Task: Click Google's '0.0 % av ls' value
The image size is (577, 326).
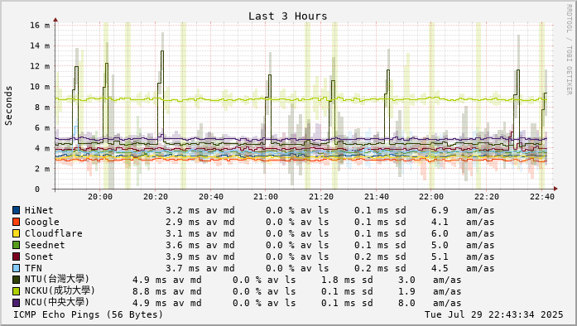Action: [297, 223]
